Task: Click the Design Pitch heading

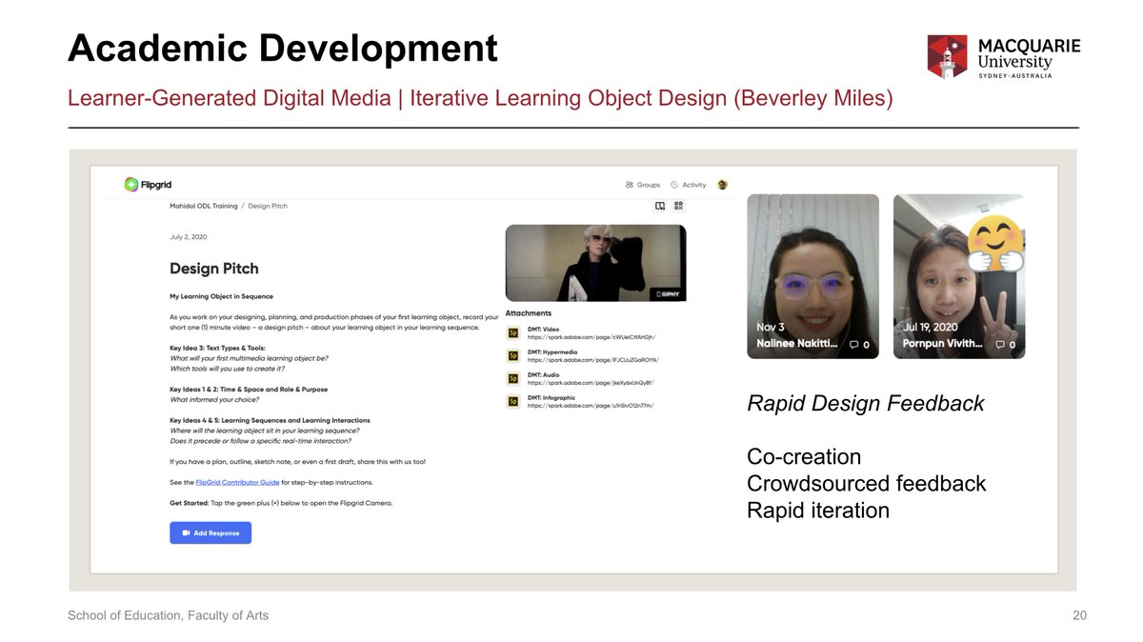Action: [x=214, y=269]
